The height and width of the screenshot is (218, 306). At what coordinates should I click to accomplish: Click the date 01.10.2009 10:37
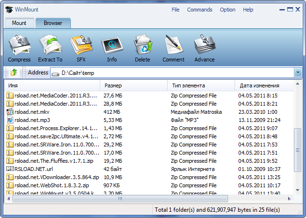[259, 169]
